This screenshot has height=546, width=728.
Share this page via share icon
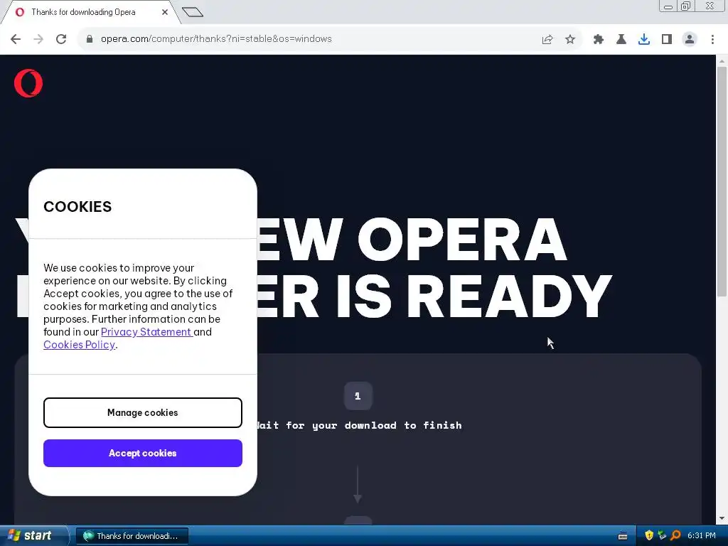547,40
